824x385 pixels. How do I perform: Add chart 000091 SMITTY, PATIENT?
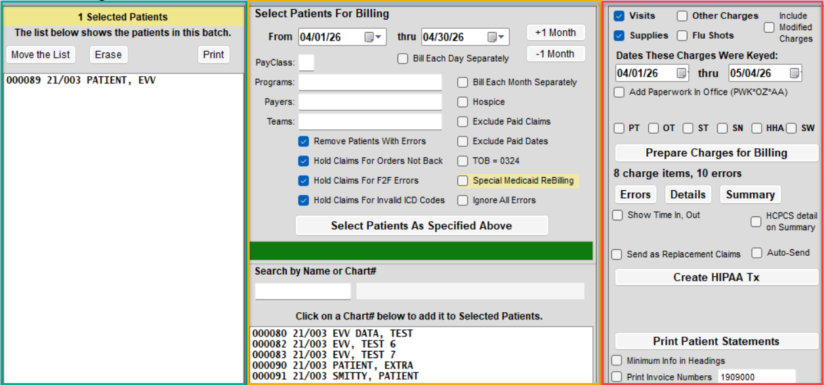point(335,376)
